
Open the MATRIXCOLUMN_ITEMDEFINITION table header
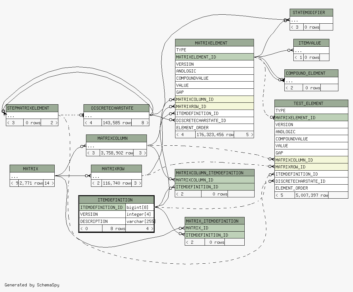pos(215,173)
